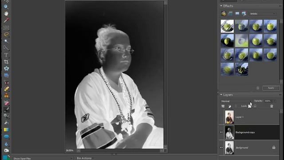Click the Background copy inverted thumbnail

coord(229,132)
